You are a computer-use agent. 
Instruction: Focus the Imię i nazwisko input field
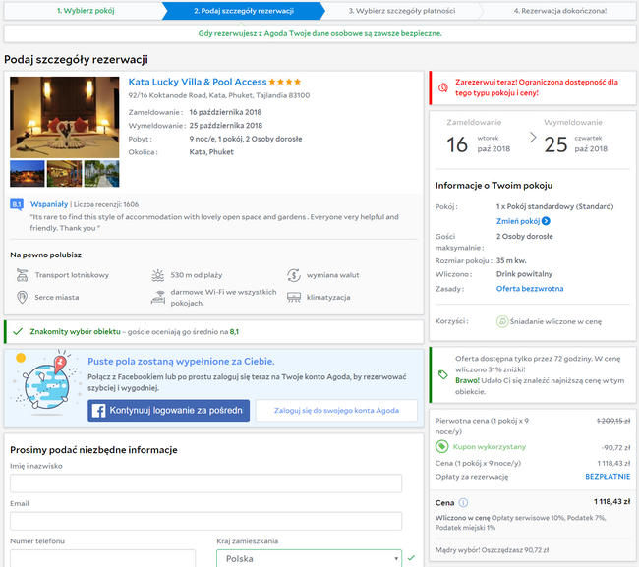click(205, 483)
